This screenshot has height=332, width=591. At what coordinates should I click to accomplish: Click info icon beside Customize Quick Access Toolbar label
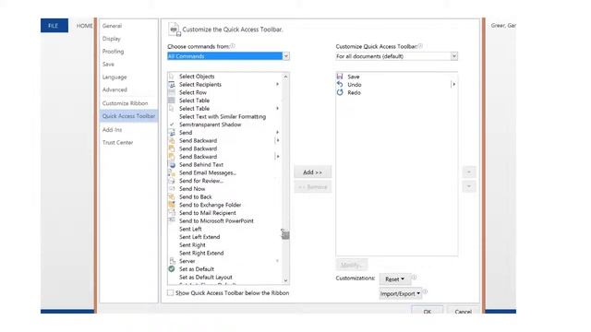(x=420, y=46)
